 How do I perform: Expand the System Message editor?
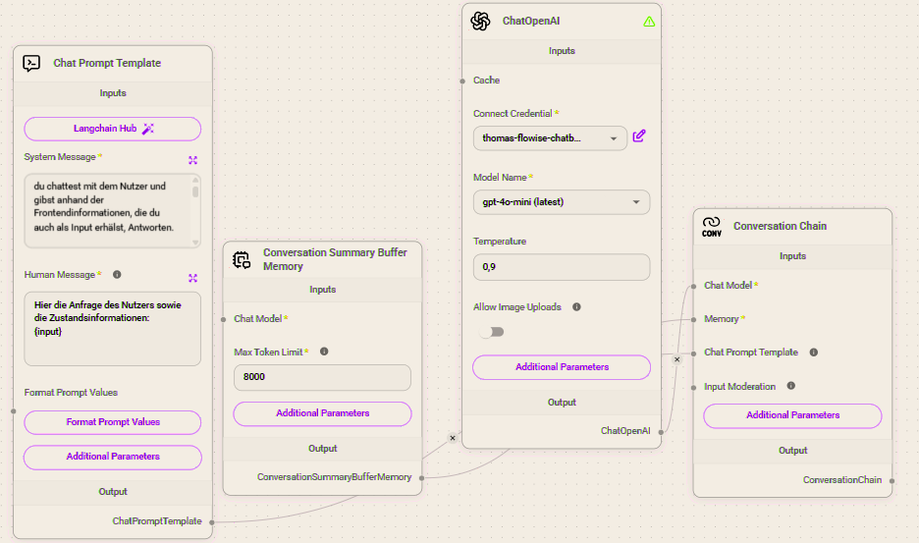click(x=192, y=160)
